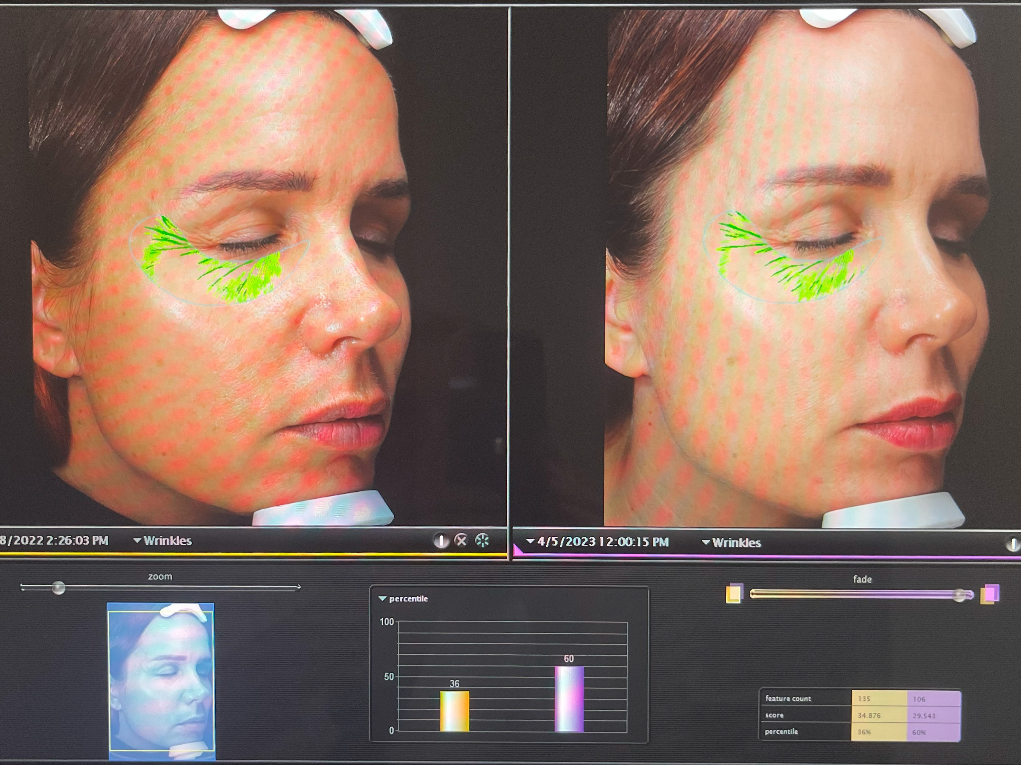Click the yellow feature count cell 135
This screenshot has height=765, width=1021.
coord(879,699)
